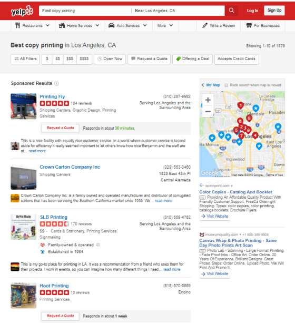
Task: Click map pin number 1 near Burbank
Action: 240,105
